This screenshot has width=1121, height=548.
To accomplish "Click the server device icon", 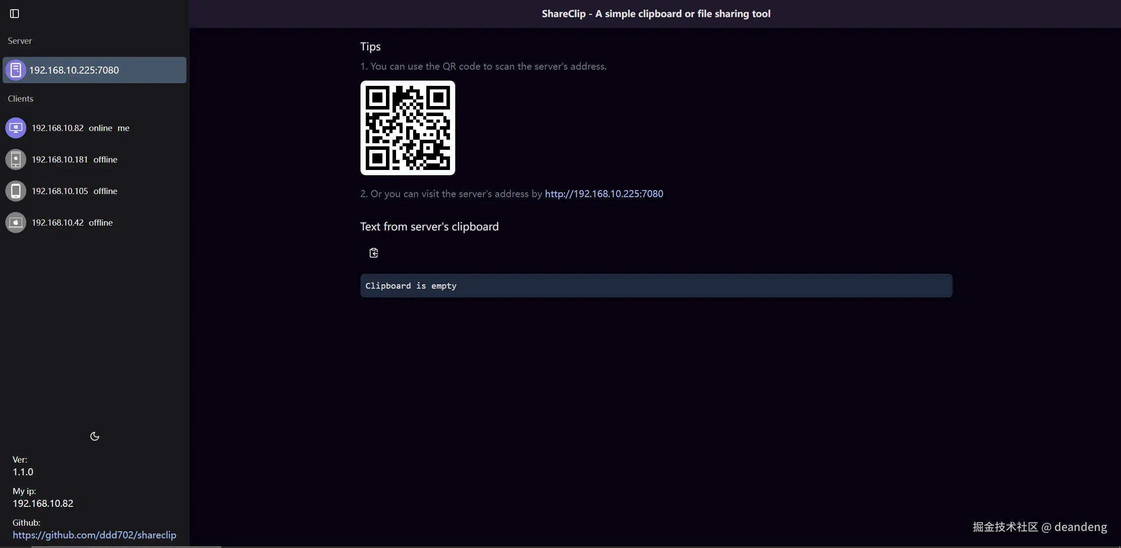I will pyautogui.click(x=16, y=70).
